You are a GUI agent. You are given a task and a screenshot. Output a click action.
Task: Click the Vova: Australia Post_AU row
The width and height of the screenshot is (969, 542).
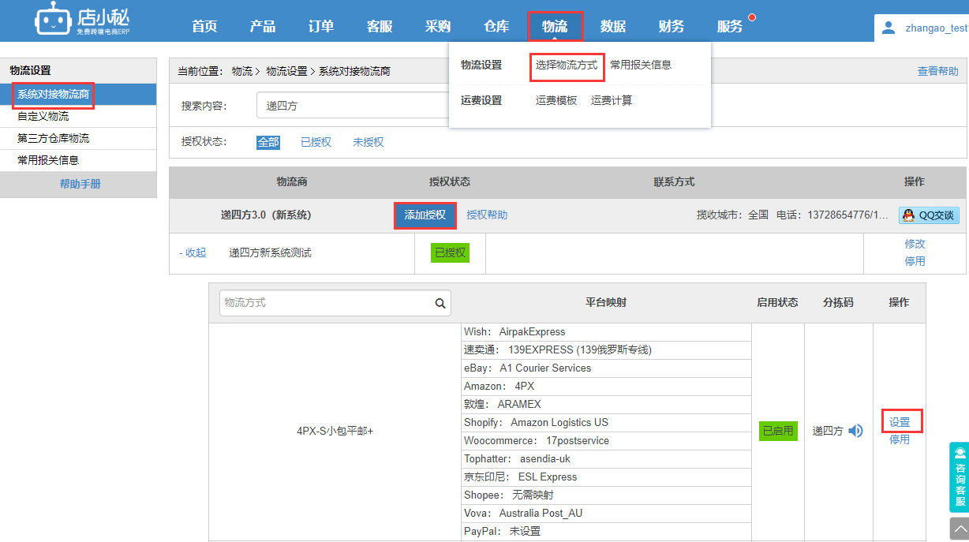point(606,514)
